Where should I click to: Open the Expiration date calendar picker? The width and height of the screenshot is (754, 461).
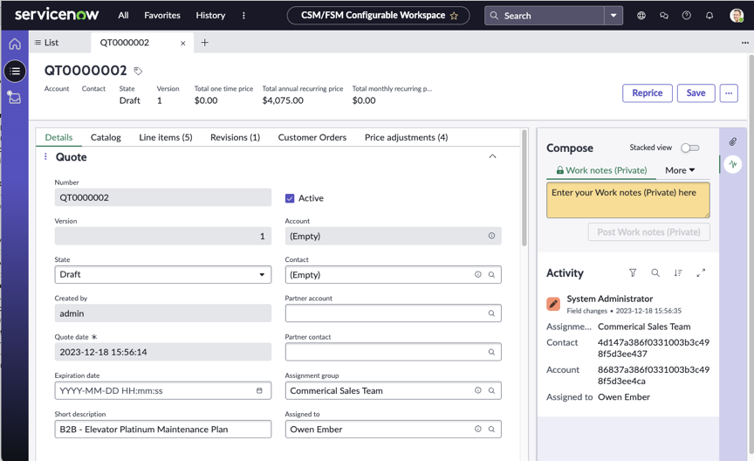click(259, 391)
